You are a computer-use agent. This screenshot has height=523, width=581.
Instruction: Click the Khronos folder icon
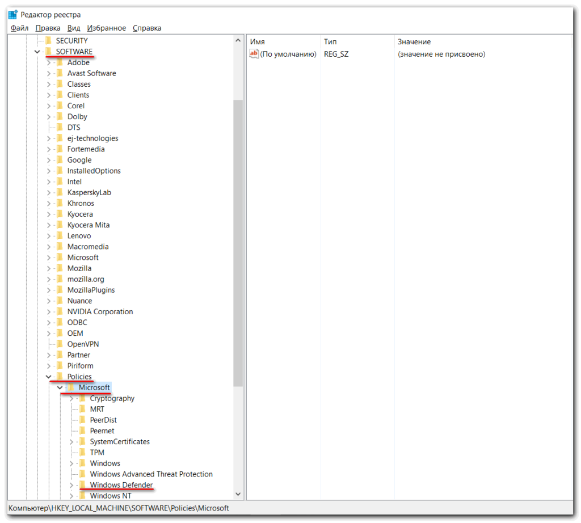pos(60,203)
